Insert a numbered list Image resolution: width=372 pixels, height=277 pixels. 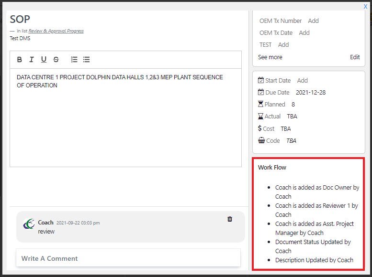pyautogui.click(x=74, y=59)
